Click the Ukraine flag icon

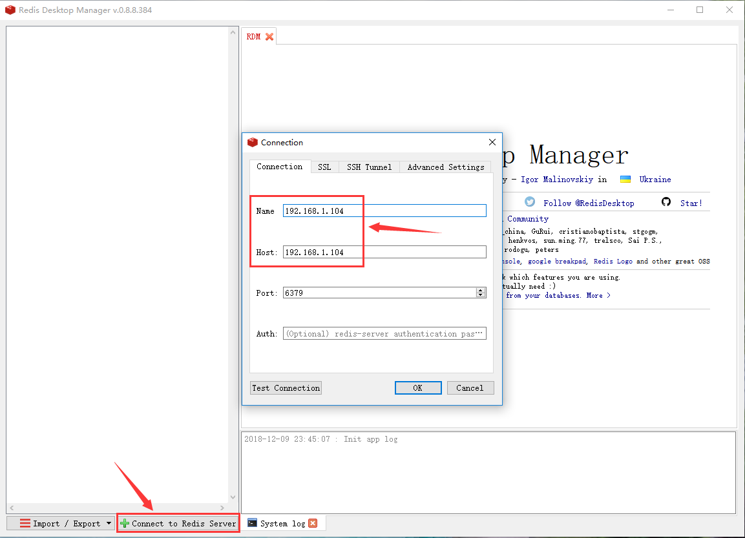[625, 179]
